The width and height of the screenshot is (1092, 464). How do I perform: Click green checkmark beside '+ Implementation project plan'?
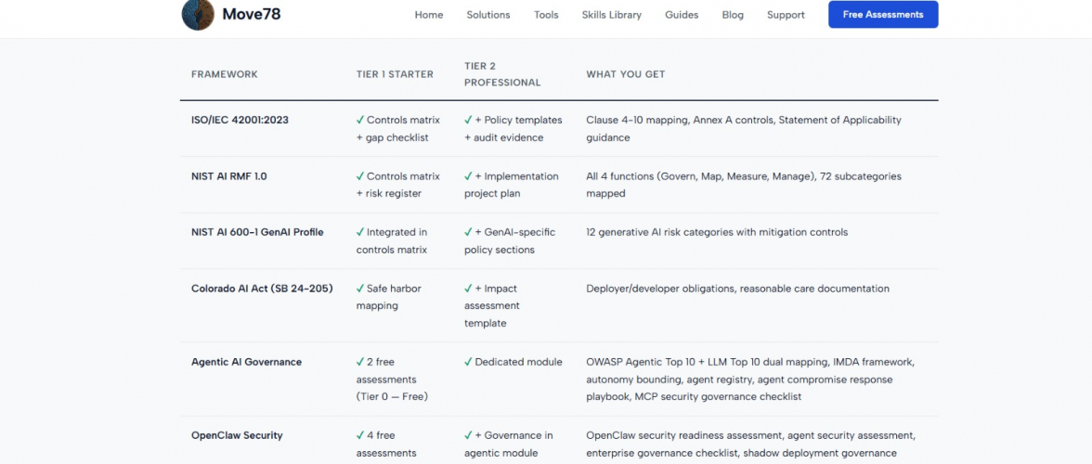(x=469, y=176)
